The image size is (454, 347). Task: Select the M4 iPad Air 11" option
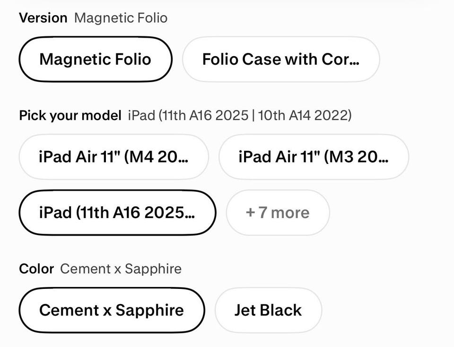click(114, 157)
